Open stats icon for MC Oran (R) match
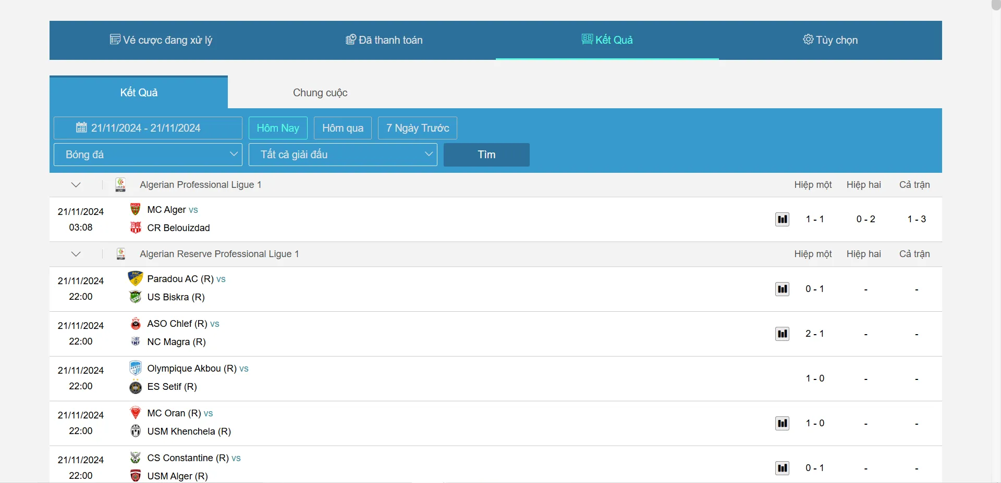Viewport: 1001px width, 483px height. point(782,423)
